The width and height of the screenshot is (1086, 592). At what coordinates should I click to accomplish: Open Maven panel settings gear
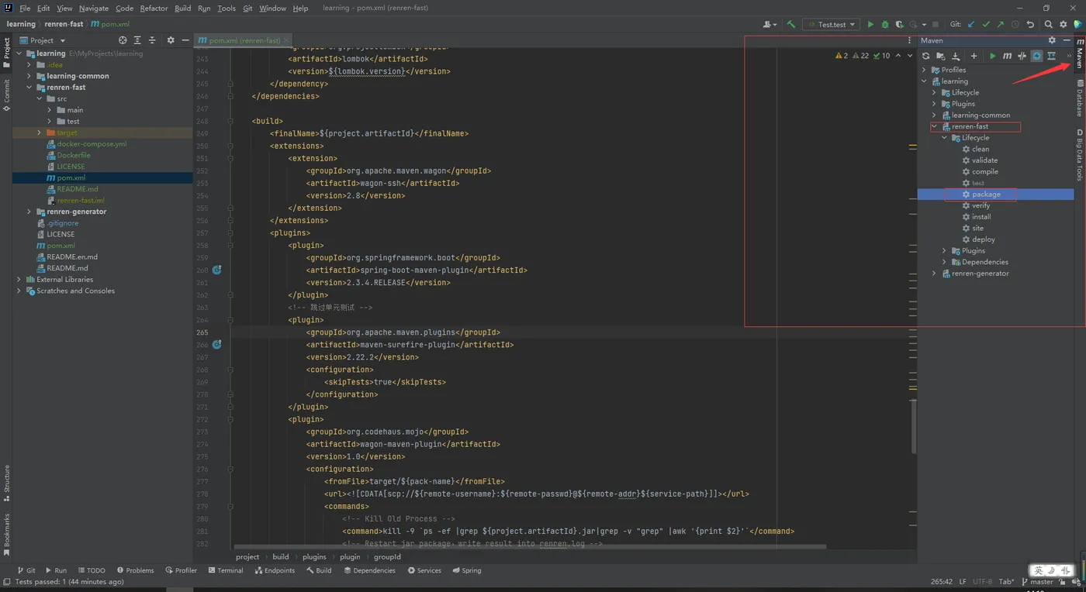(1052, 40)
